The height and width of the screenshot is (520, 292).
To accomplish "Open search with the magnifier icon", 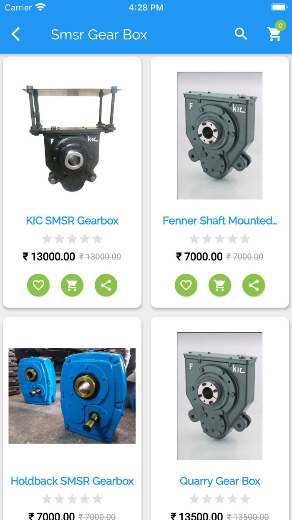I will (241, 34).
